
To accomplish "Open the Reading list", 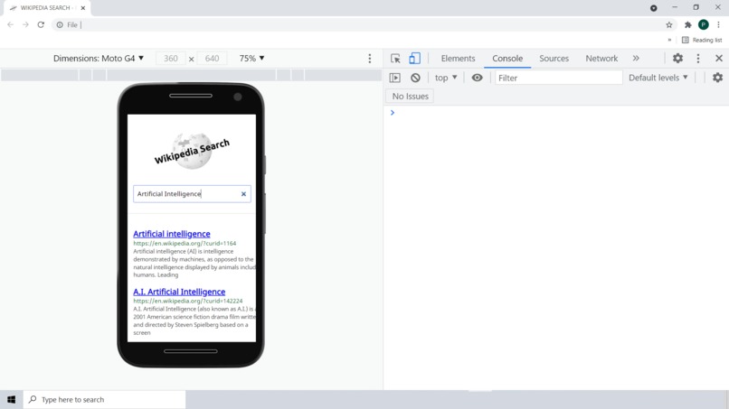I will 702,40.
